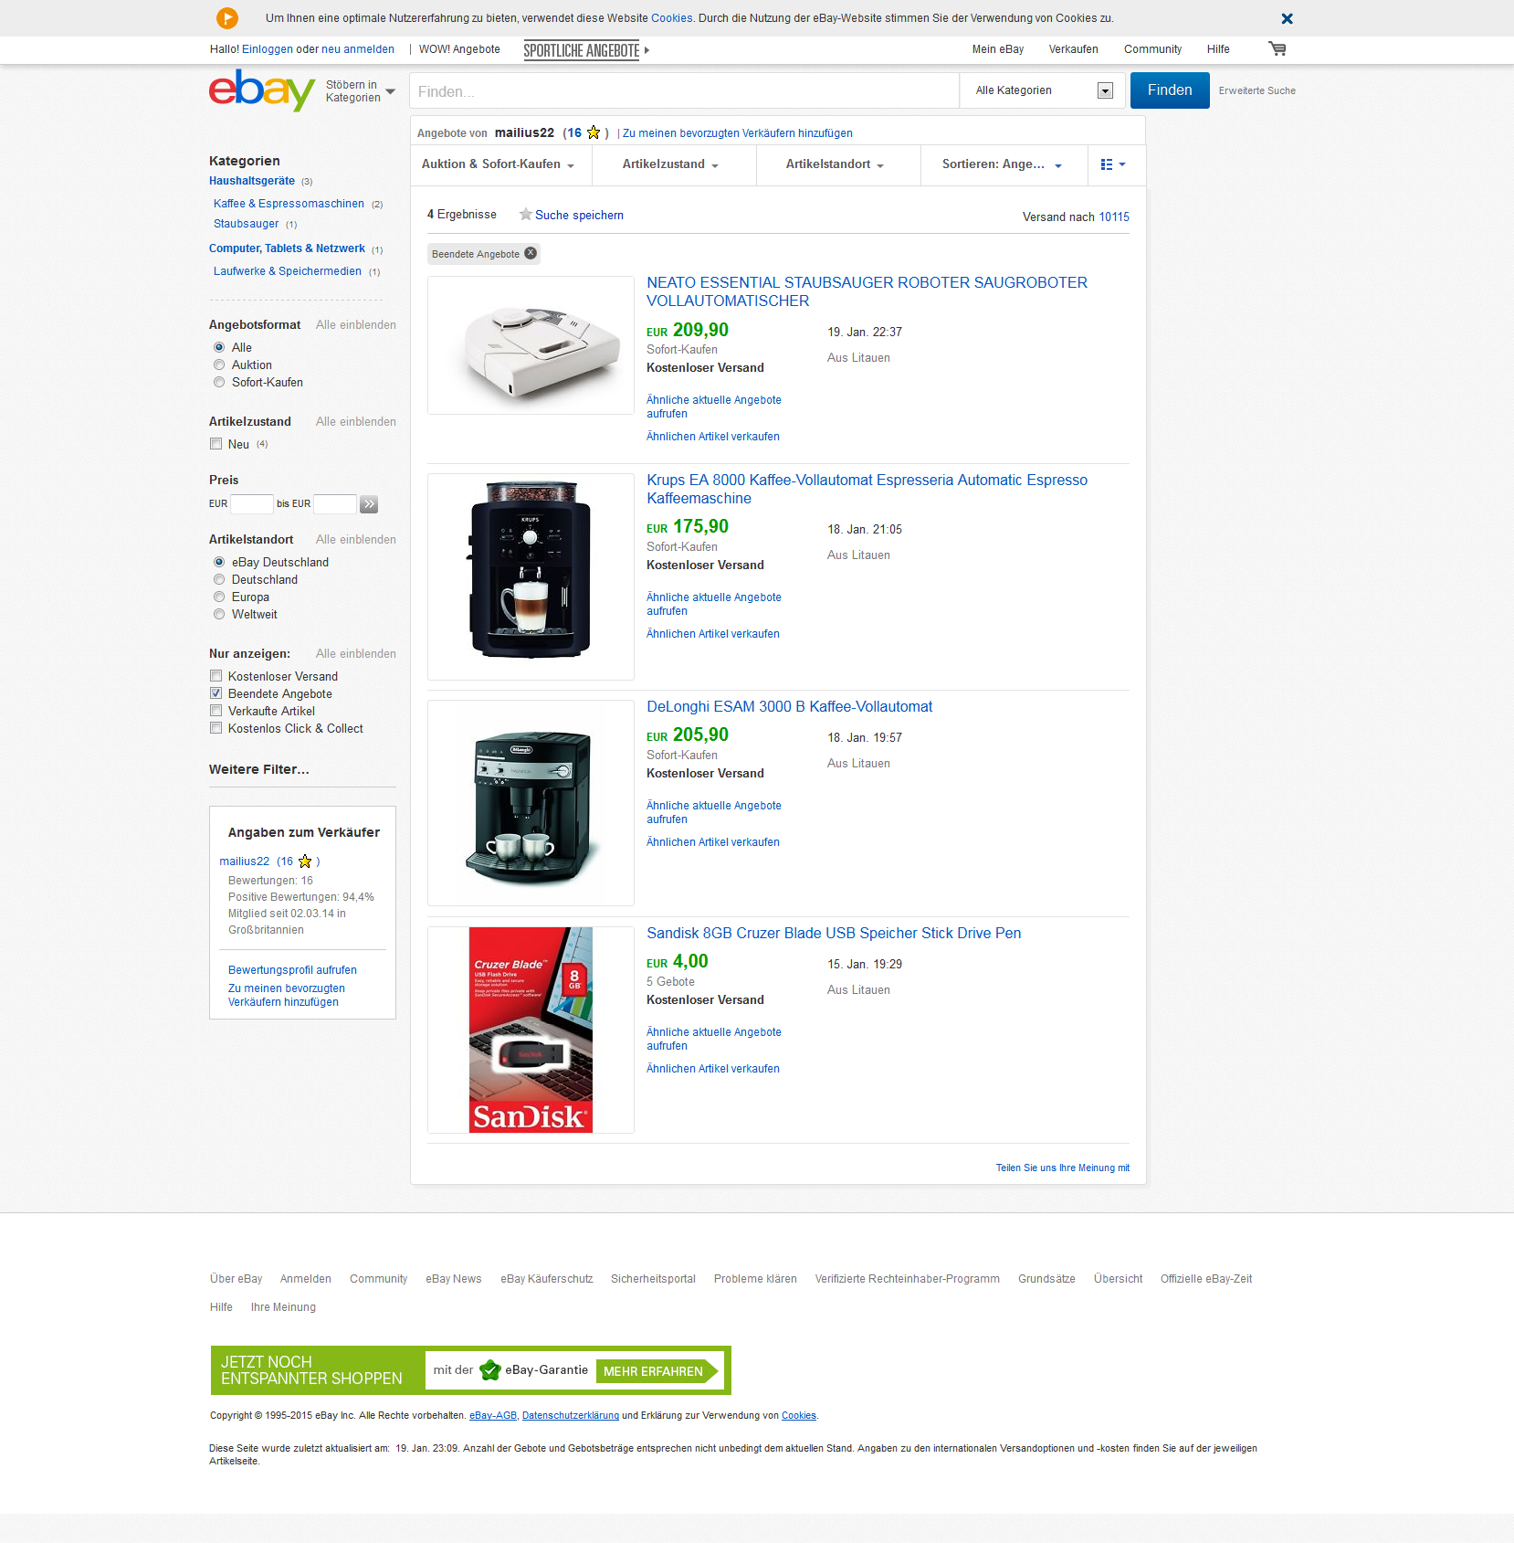1514x1543 pixels.
Task: Open the Krups coffee machine thumbnail
Action: 531,576
